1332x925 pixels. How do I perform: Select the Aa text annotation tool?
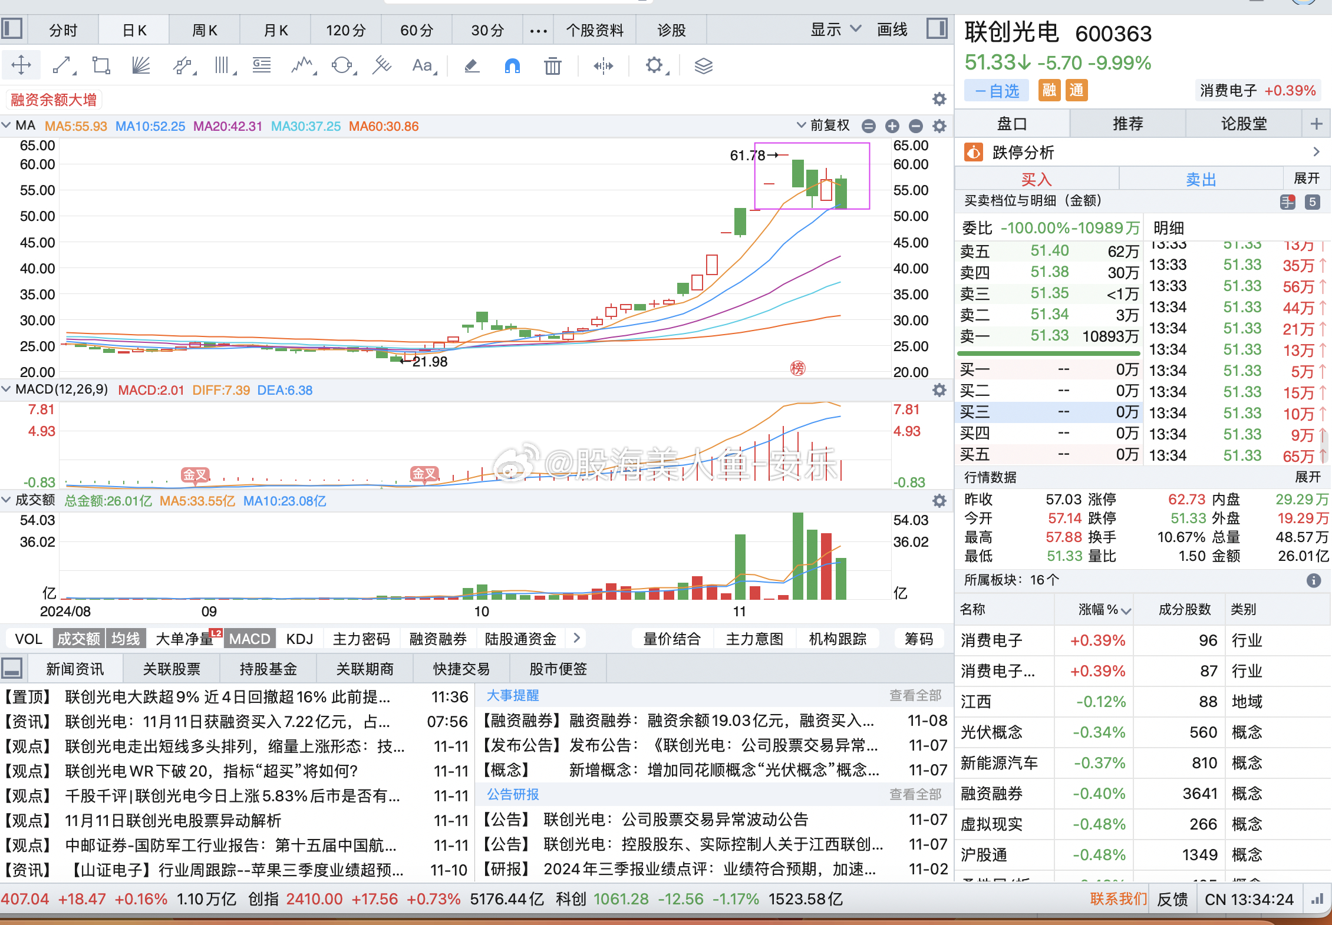423,65
